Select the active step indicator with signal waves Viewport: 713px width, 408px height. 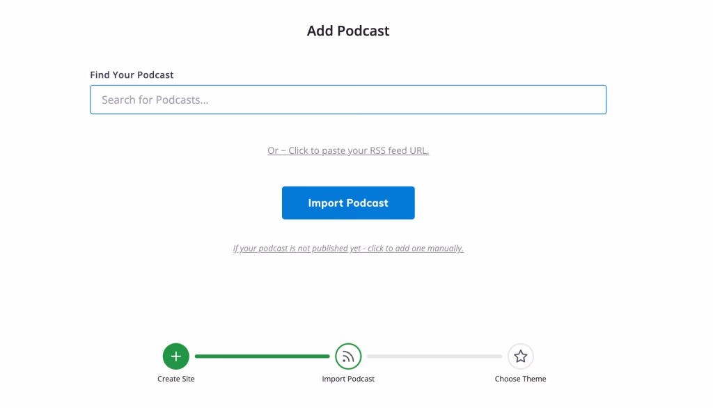(348, 356)
